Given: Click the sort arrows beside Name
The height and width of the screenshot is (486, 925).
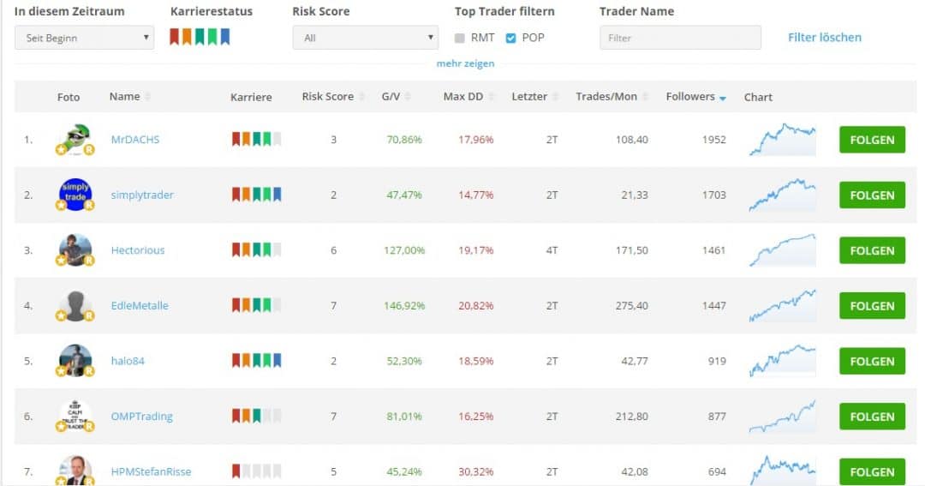Looking at the screenshot, I should (x=148, y=97).
